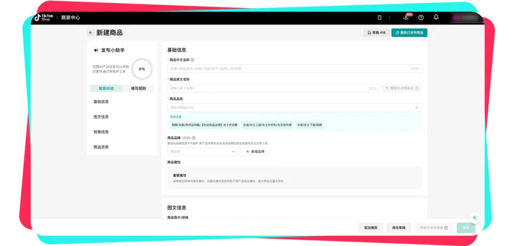515x246 pixels.
Task: Go back with arrow beside 新建商品
Action: tap(91, 33)
